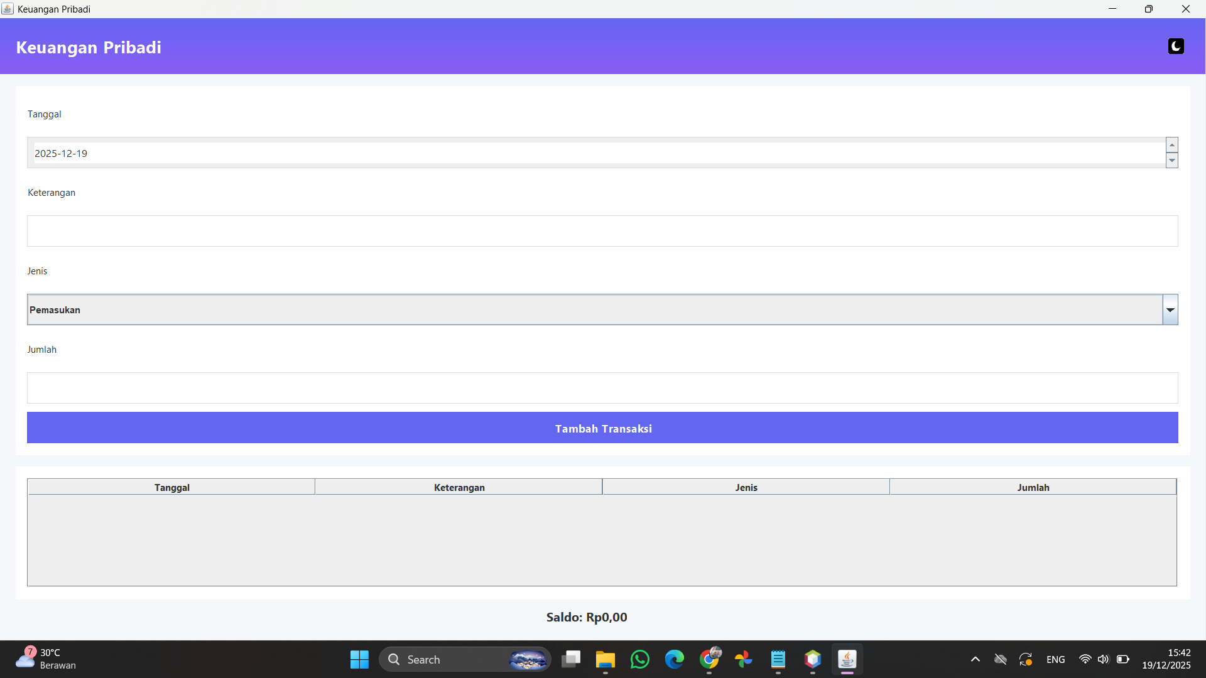1206x678 pixels.
Task: Launch Microsoft Edge from taskbar
Action: [675, 659]
